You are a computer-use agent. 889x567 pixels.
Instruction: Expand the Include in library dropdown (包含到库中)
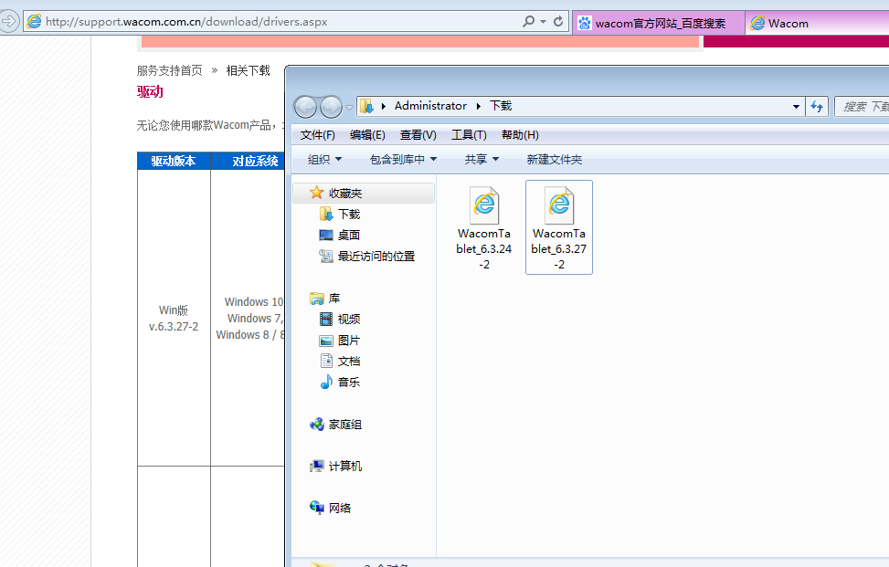pos(403,160)
